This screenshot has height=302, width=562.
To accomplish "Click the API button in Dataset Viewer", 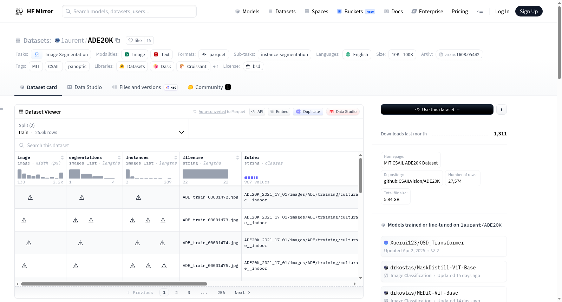I will [x=257, y=112].
